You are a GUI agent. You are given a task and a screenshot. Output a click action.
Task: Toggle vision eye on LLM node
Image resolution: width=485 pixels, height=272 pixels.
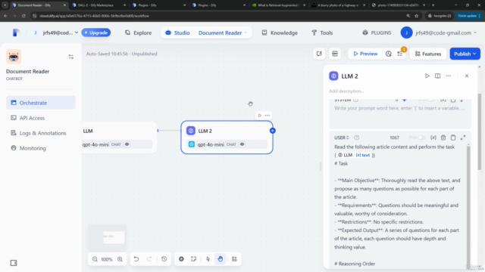click(127, 144)
